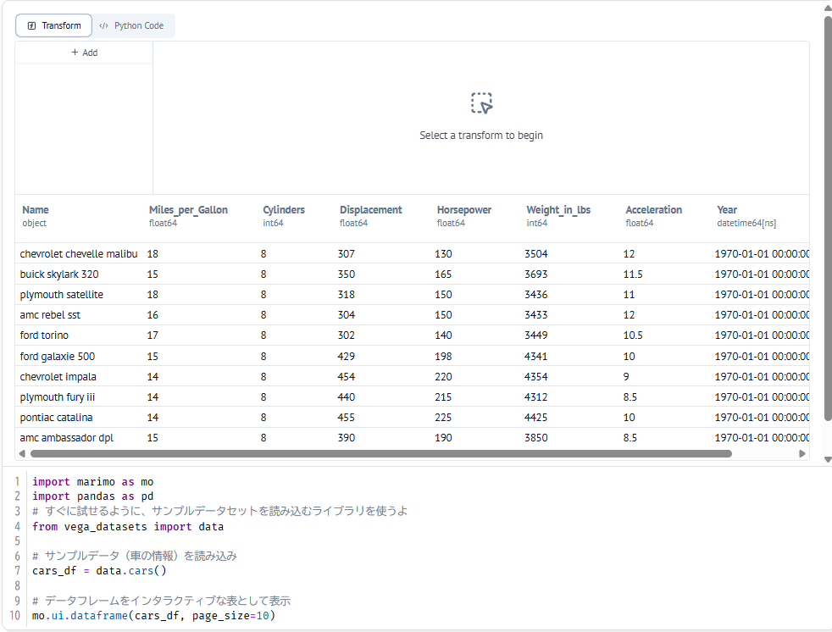Click the code brackets icon on Python Code

click(103, 25)
